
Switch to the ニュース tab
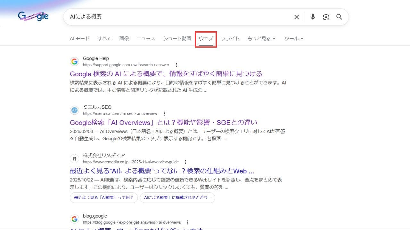tap(146, 38)
